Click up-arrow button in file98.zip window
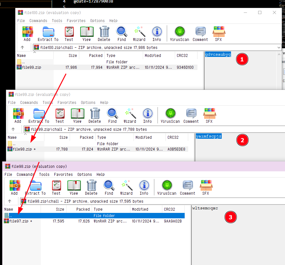Image resolution: width=285 pixels, height=265 pixels. coord(10,201)
